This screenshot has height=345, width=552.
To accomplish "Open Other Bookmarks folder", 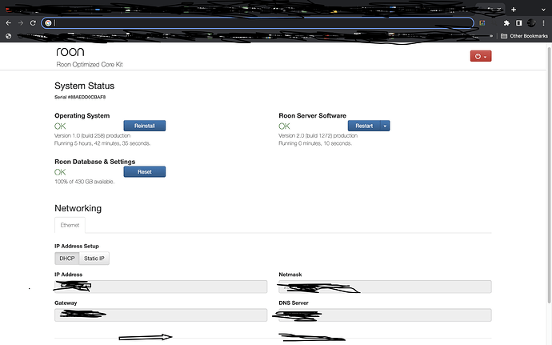I will 524,36.
